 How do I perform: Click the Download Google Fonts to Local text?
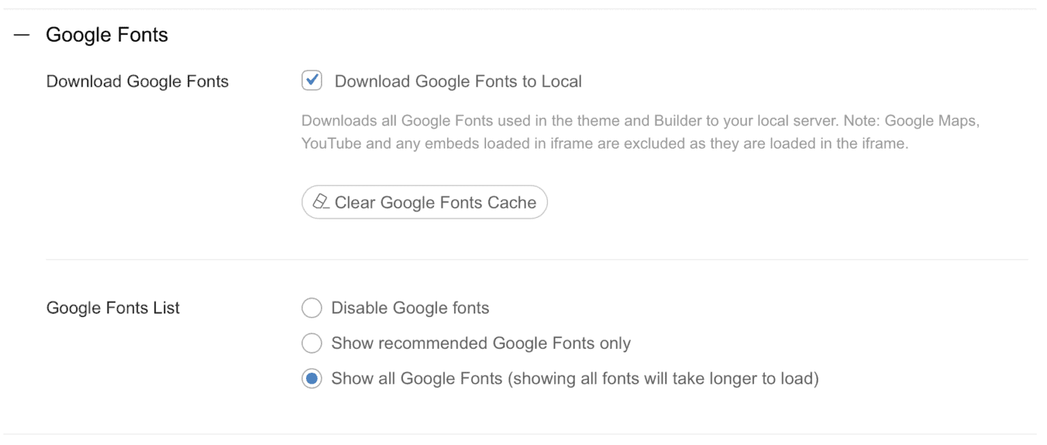pos(457,80)
